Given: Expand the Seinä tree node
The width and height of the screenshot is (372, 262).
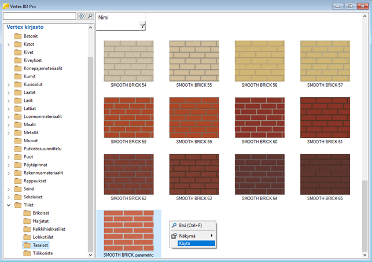Looking at the screenshot, I should pyautogui.click(x=9, y=189).
